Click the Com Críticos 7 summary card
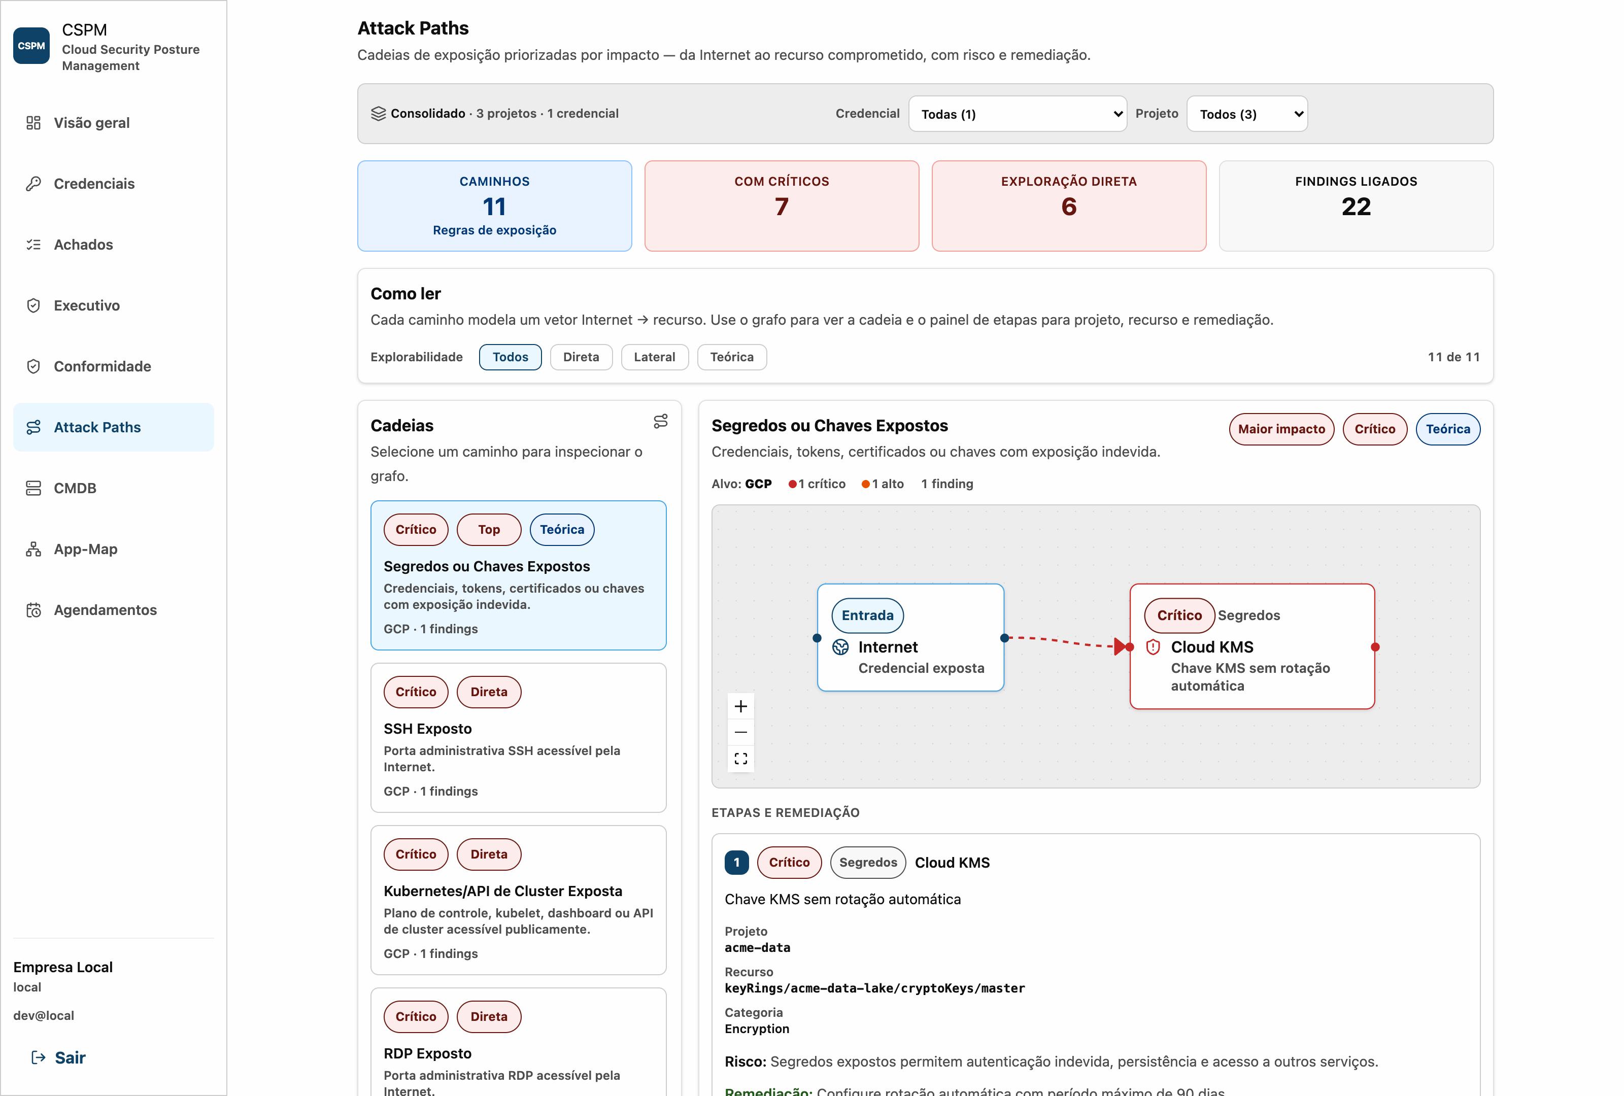Screen dimensions: 1624x1096 pos(781,206)
